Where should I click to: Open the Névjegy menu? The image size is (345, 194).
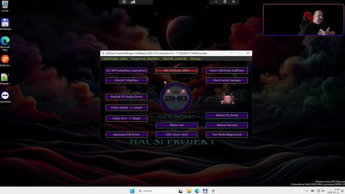[x=195, y=59]
